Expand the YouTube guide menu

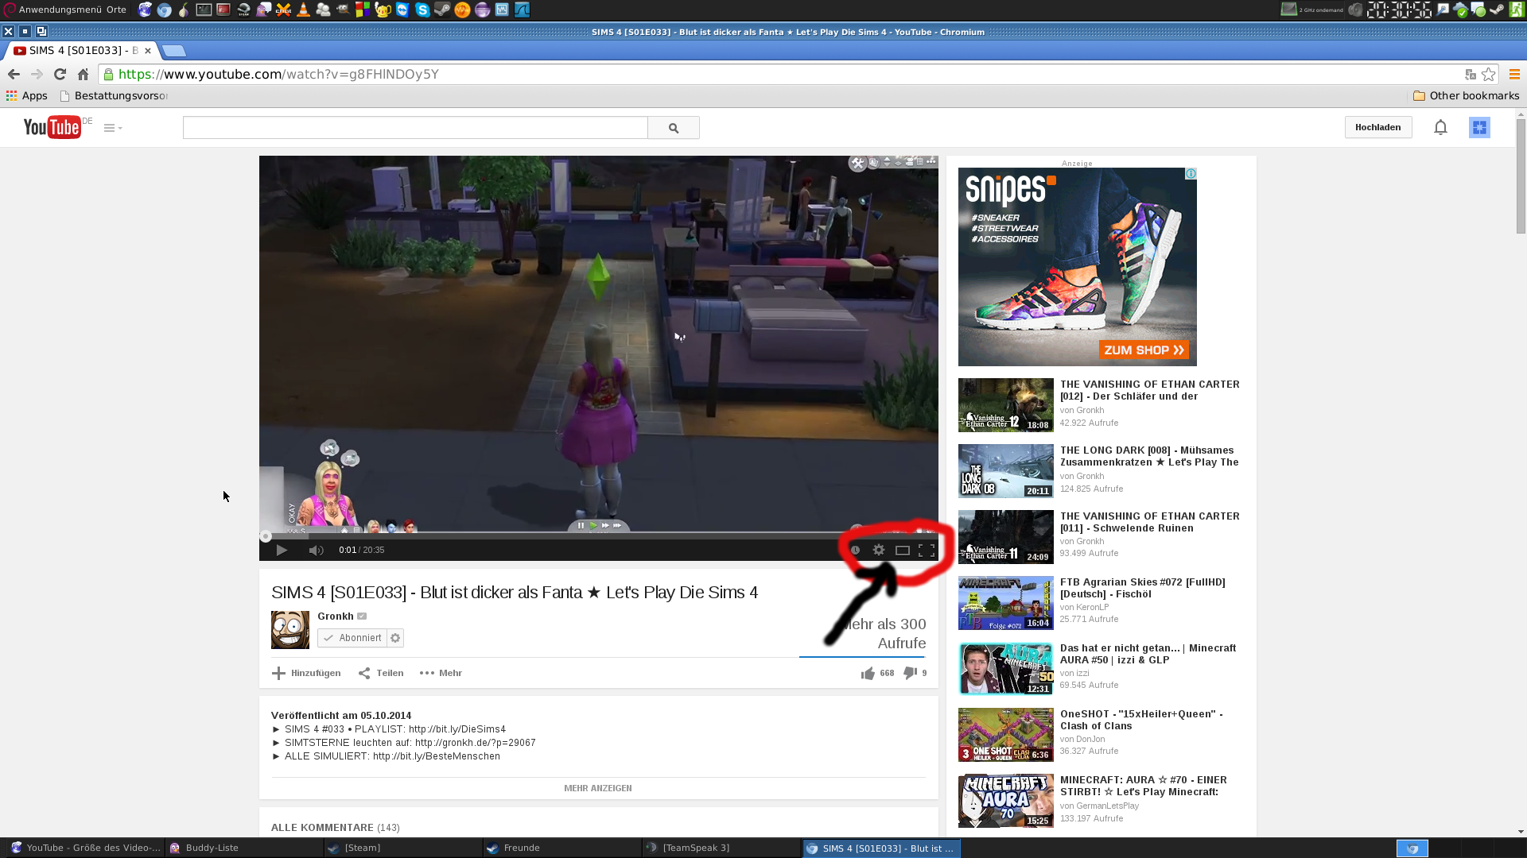point(113,128)
